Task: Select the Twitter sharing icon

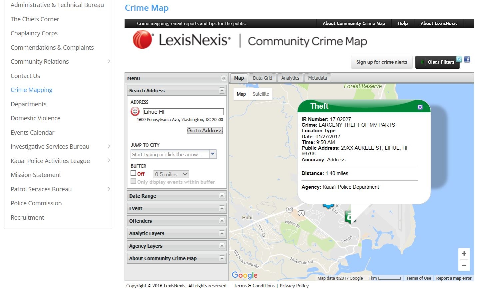Action: point(459,59)
